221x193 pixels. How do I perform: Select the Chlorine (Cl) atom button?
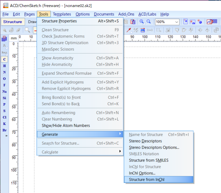4,117
